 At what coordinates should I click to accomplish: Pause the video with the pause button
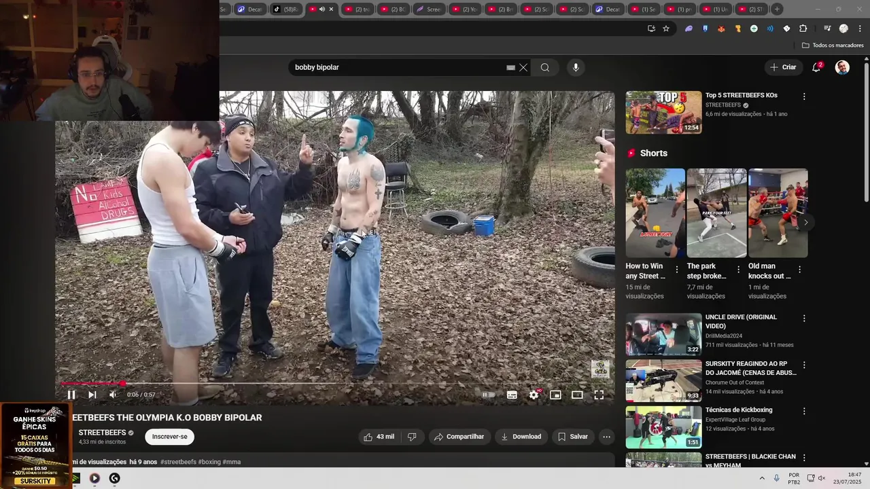click(71, 395)
